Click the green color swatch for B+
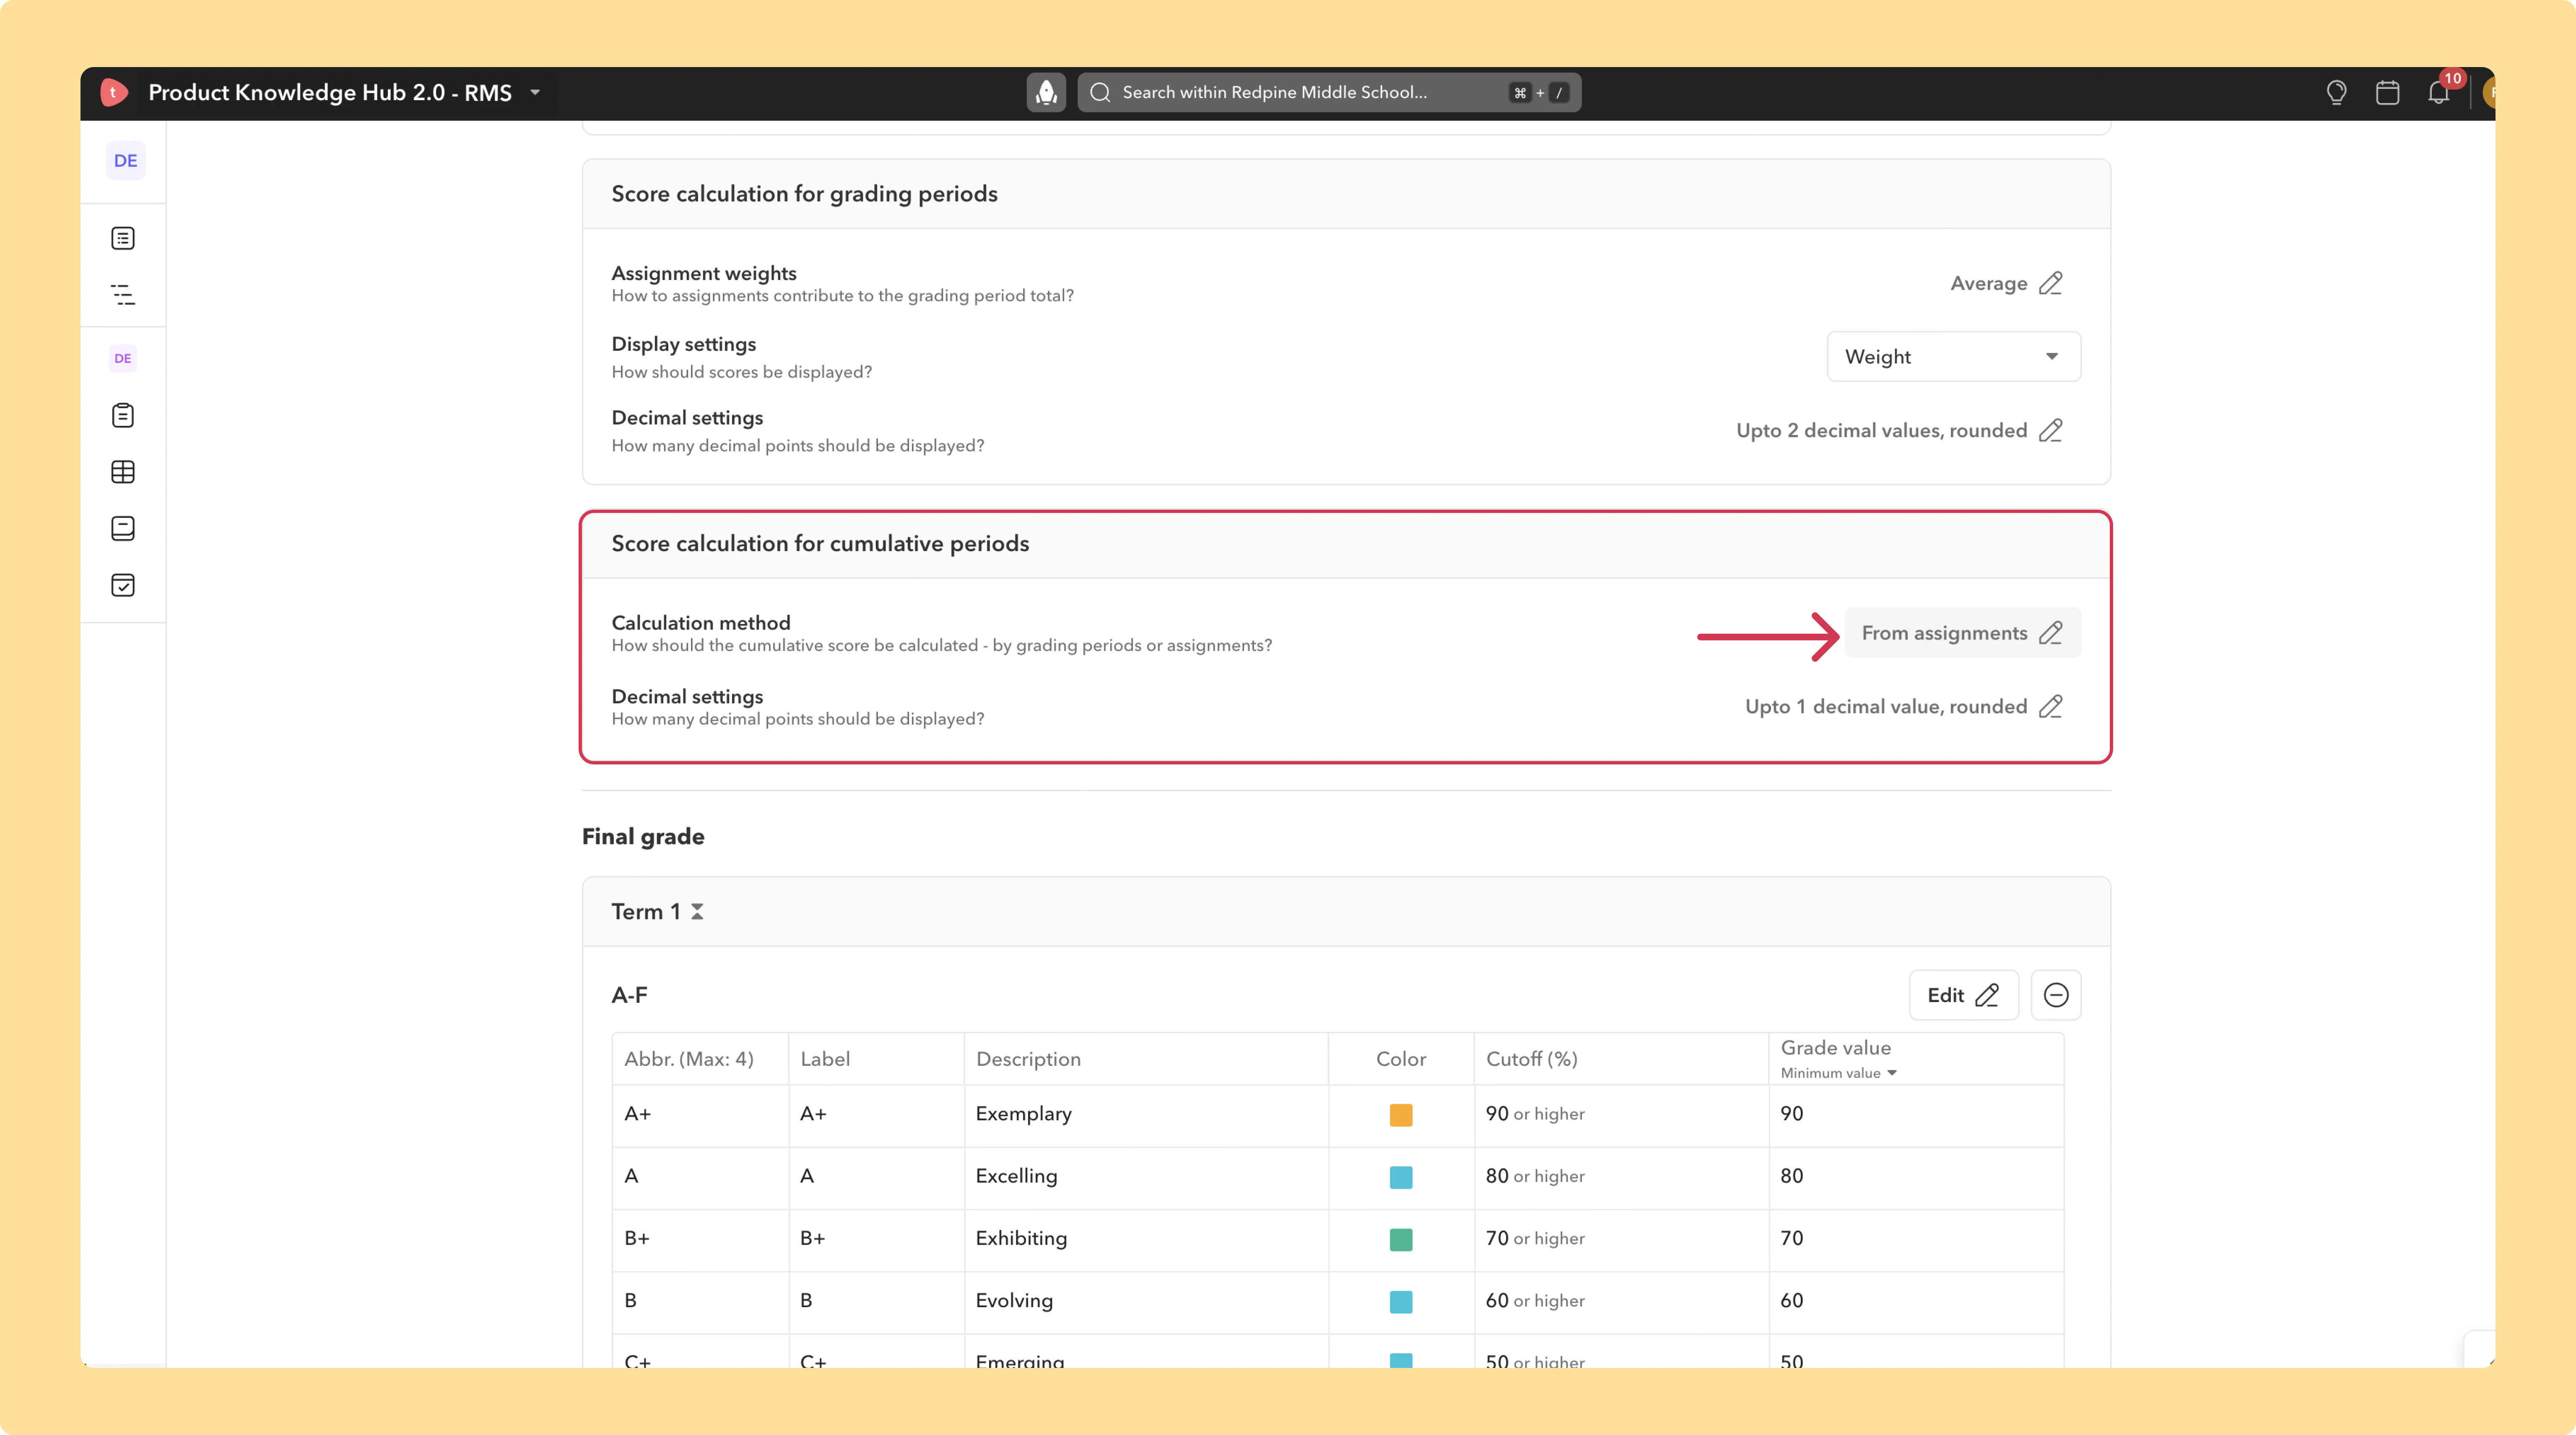 (1401, 1239)
